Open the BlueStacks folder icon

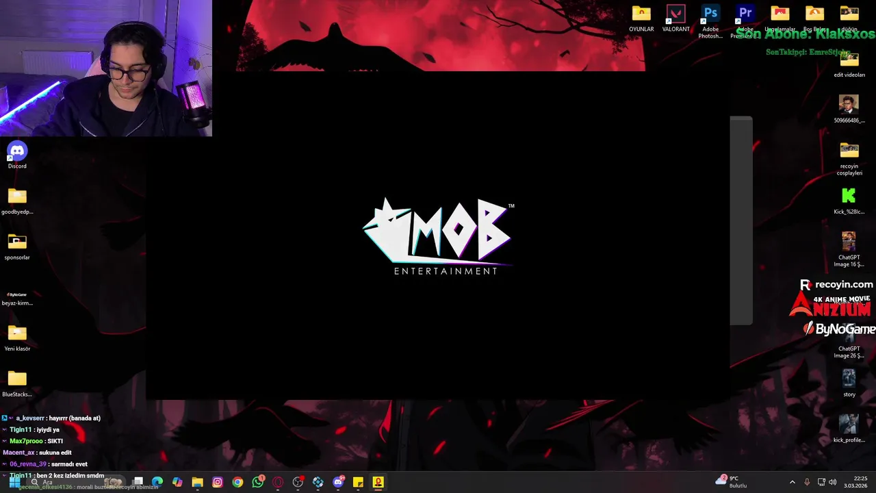point(17,383)
